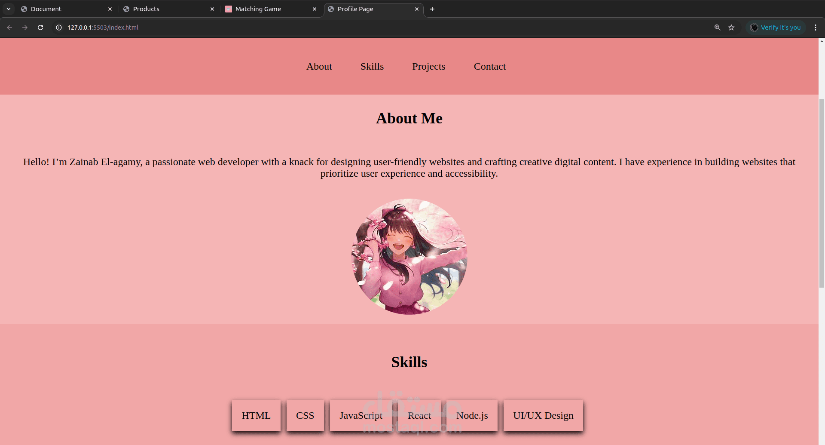Open the zoom magnifier icon in address bar
This screenshot has height=445, width=825.
[717, 28]
